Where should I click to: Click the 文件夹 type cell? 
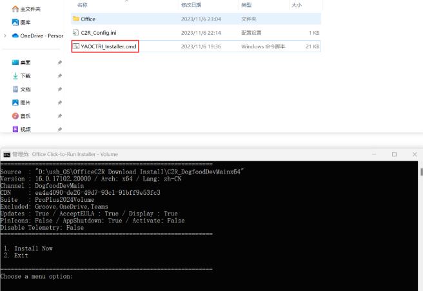coord(249,19)
